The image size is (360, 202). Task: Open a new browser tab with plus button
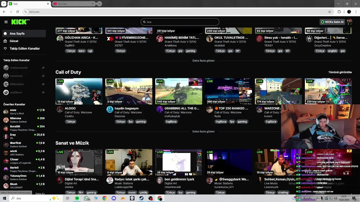(99, 4)
